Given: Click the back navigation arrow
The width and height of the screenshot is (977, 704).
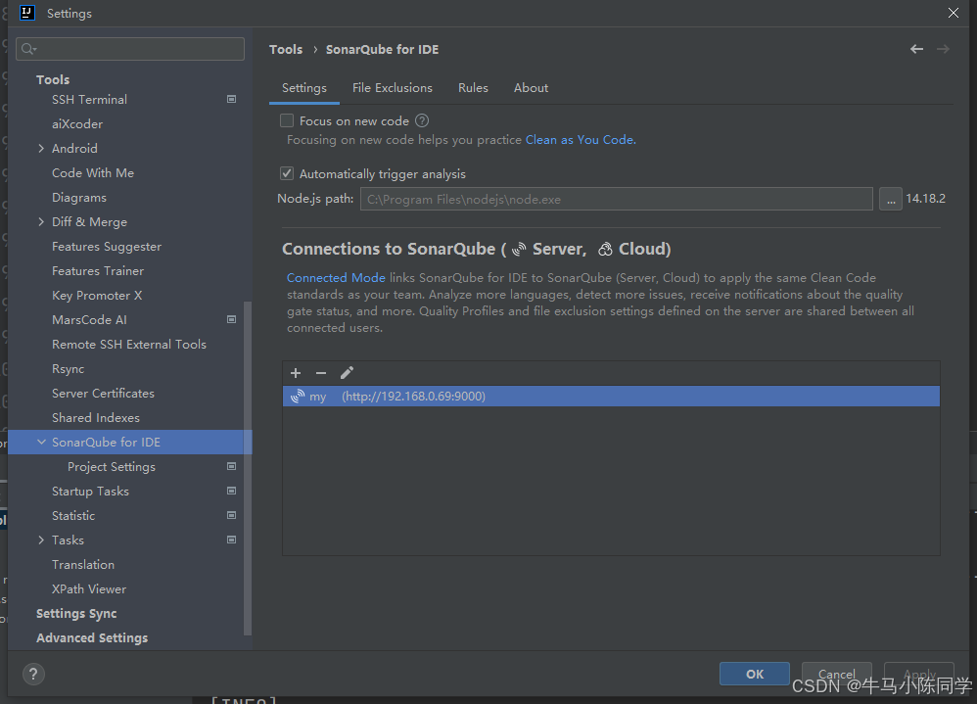Looking at the screenshot, I should (x=916, y=49).
